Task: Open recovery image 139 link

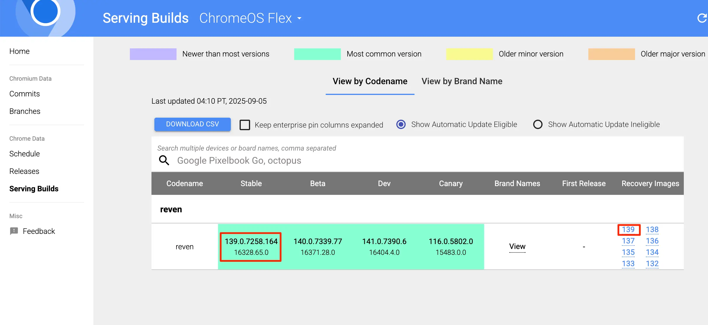Action: pyautogui.click(x=628, y=229)
